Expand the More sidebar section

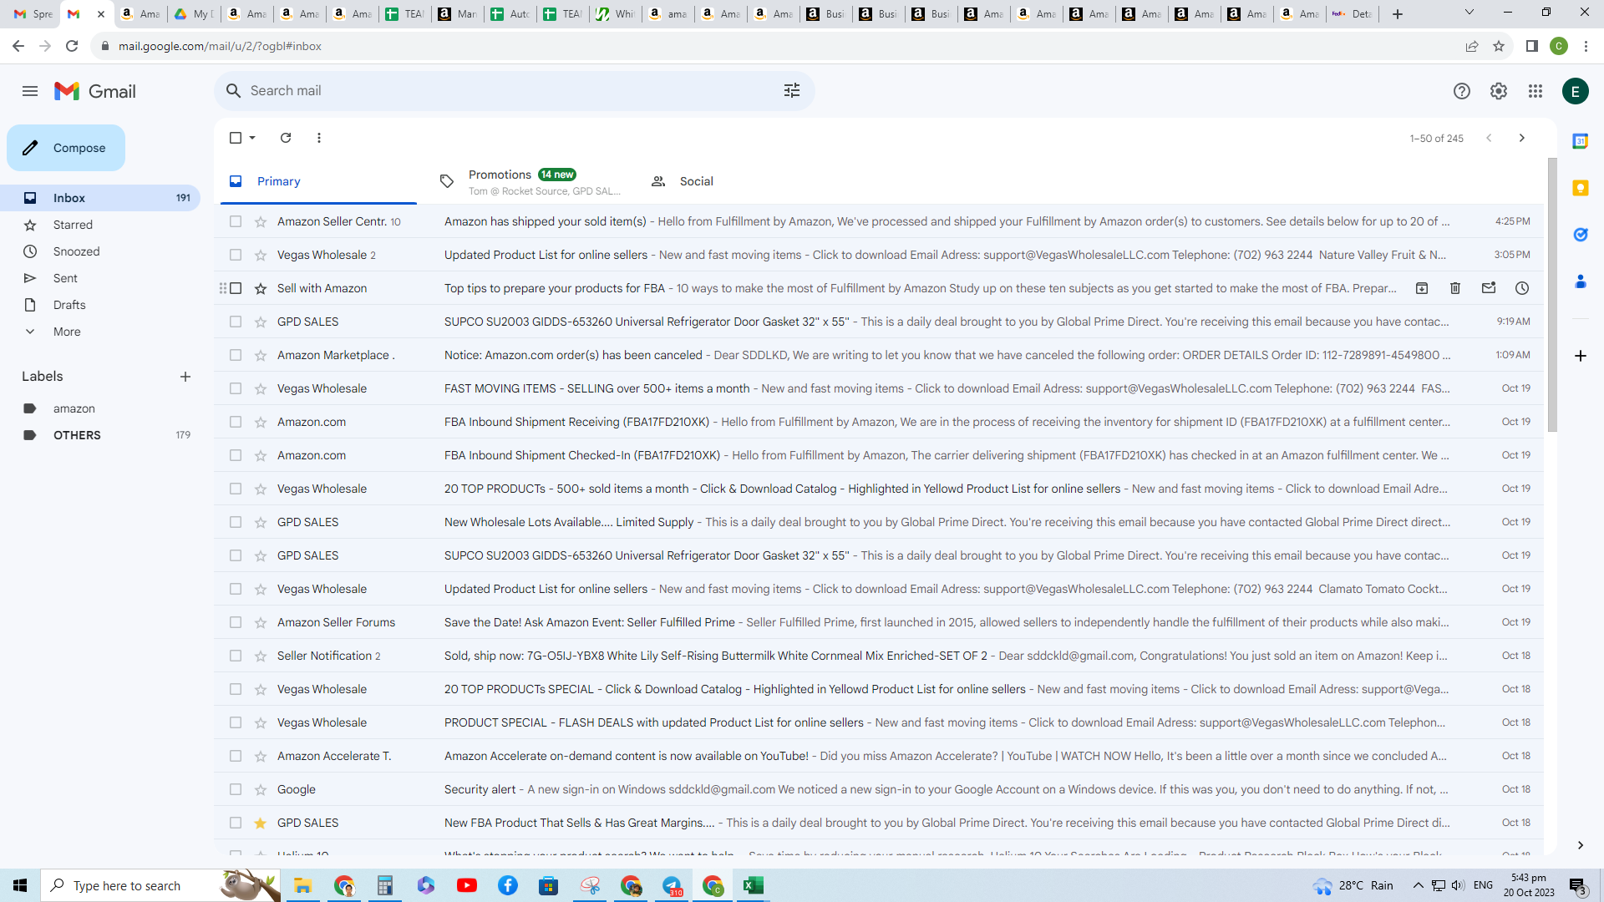[x=100, y=332]
